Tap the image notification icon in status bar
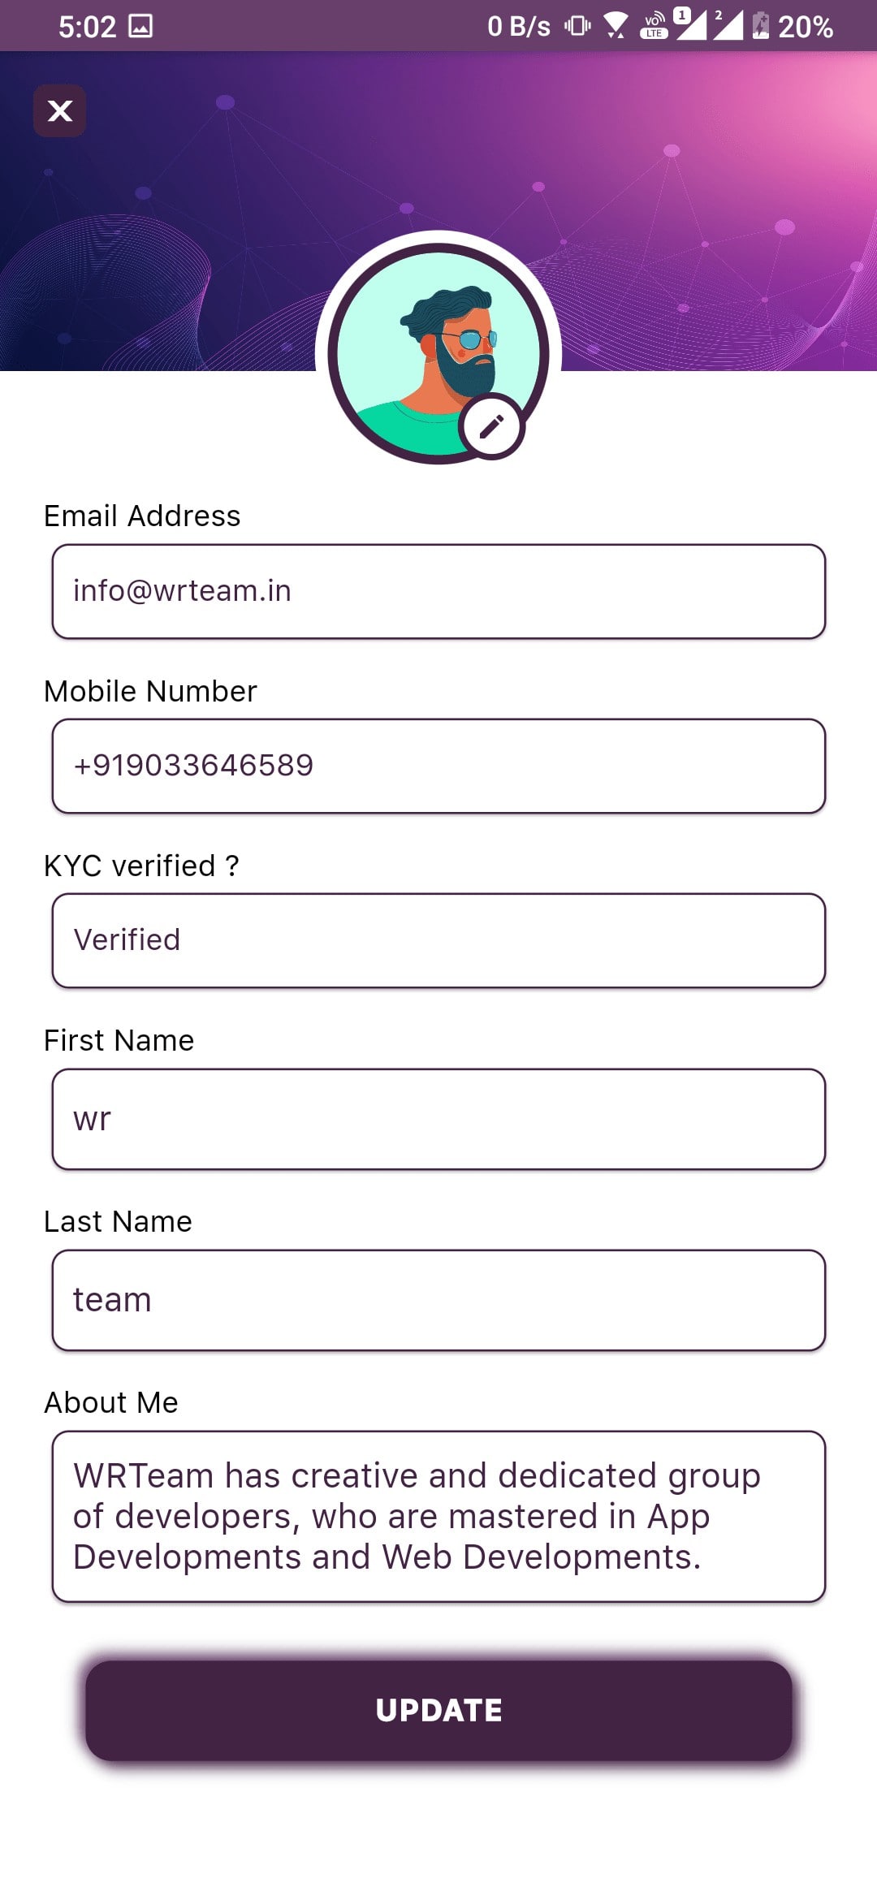 pyautogui.click(x=140, y=26)
